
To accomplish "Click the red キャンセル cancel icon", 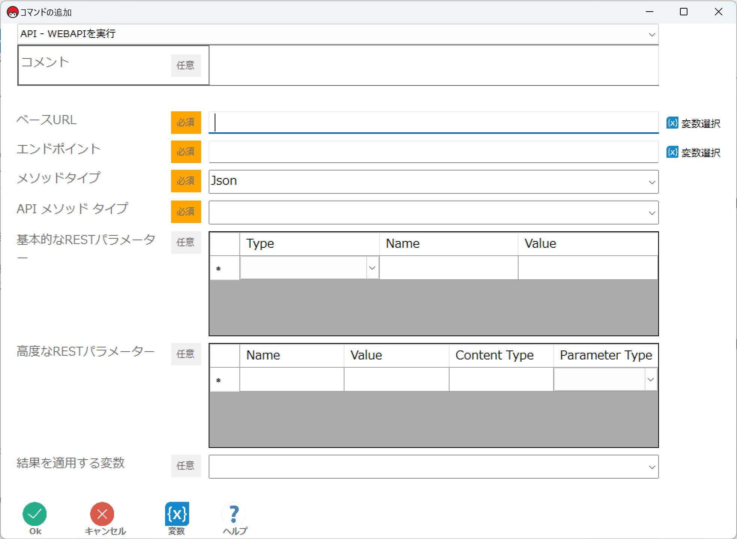I will pyautogui.click(x=102, y=514).
